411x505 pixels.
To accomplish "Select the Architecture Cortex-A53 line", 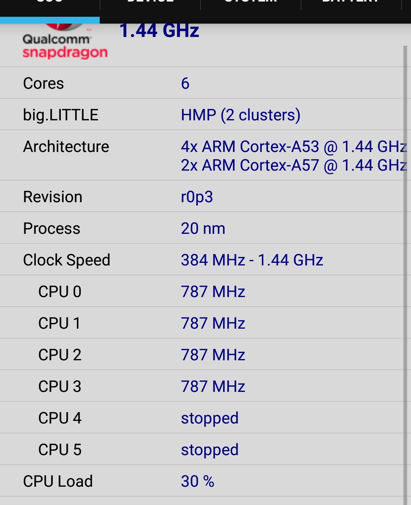I will pos(294,147).
